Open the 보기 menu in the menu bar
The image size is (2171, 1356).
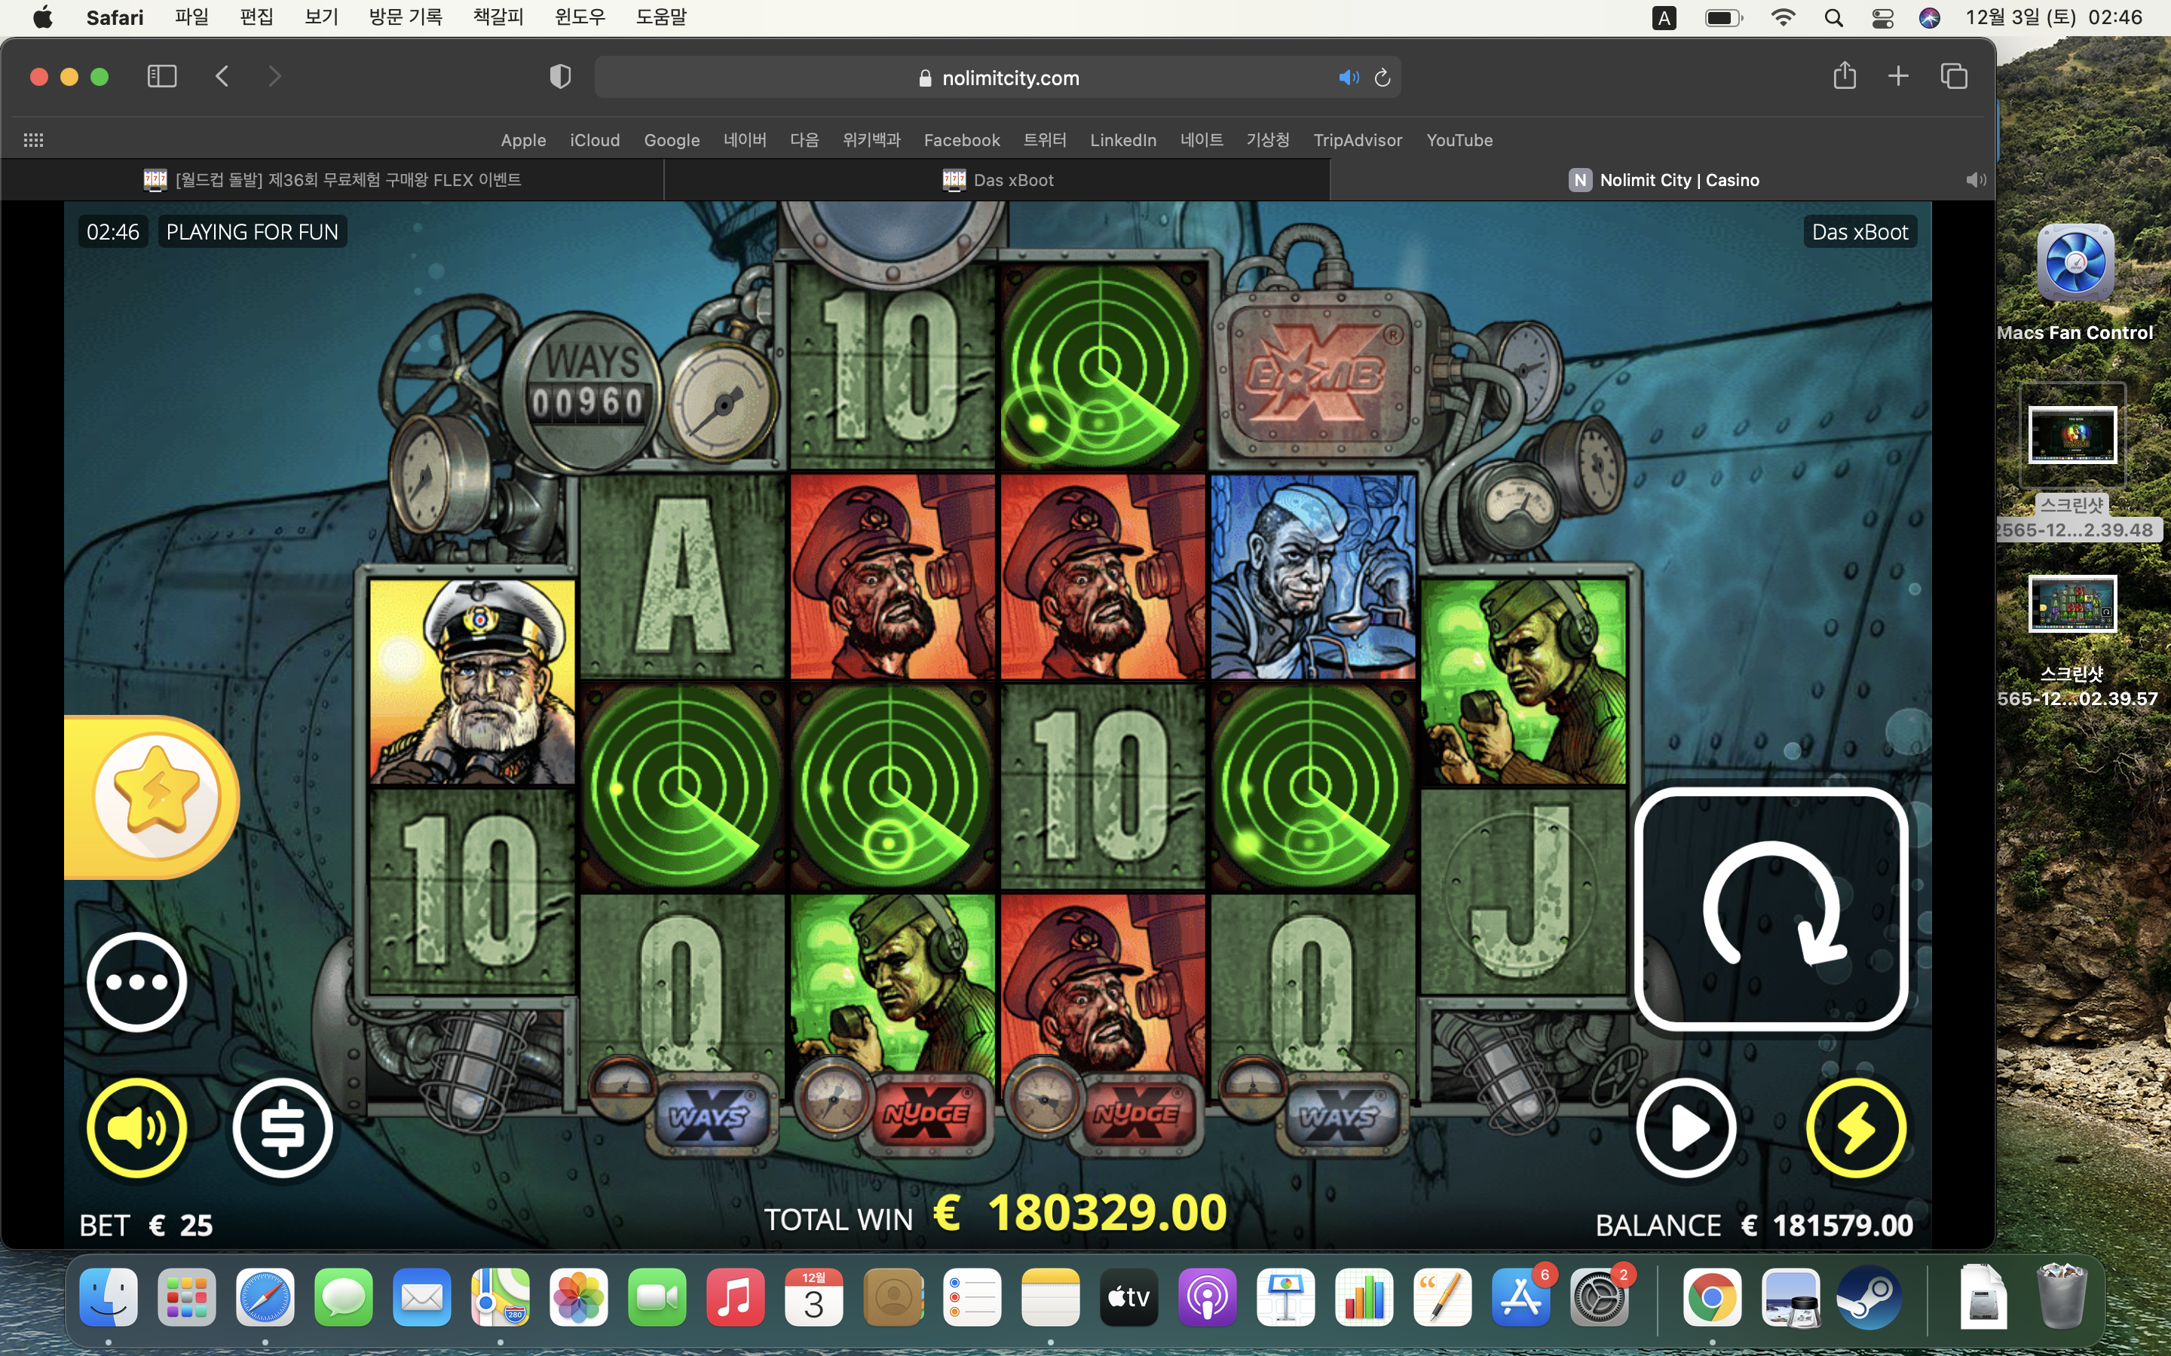pos(321,17)
